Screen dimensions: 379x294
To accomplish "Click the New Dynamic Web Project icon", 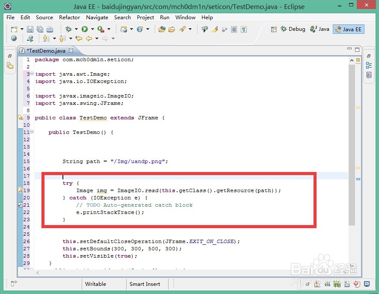I will point(124,29).
